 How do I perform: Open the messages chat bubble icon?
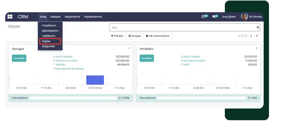(x=215, y=16)
